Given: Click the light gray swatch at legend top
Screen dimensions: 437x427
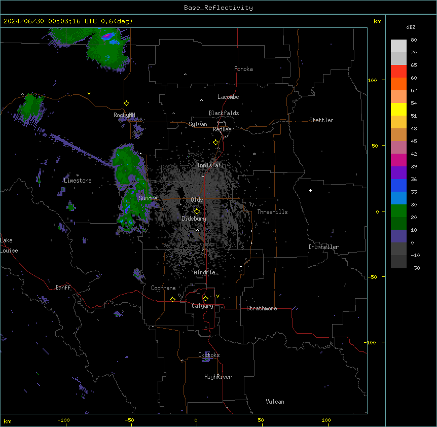Looking at the screenshot, I should tap(398, 46).
